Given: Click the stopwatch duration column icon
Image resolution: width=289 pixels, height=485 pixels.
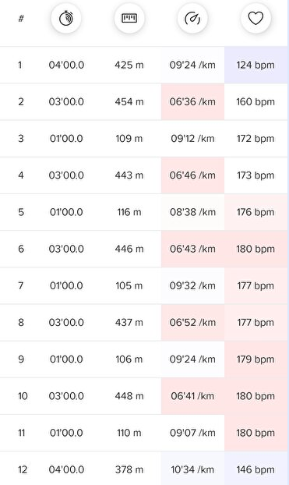Looking at the screenshot, I should 66,18.
